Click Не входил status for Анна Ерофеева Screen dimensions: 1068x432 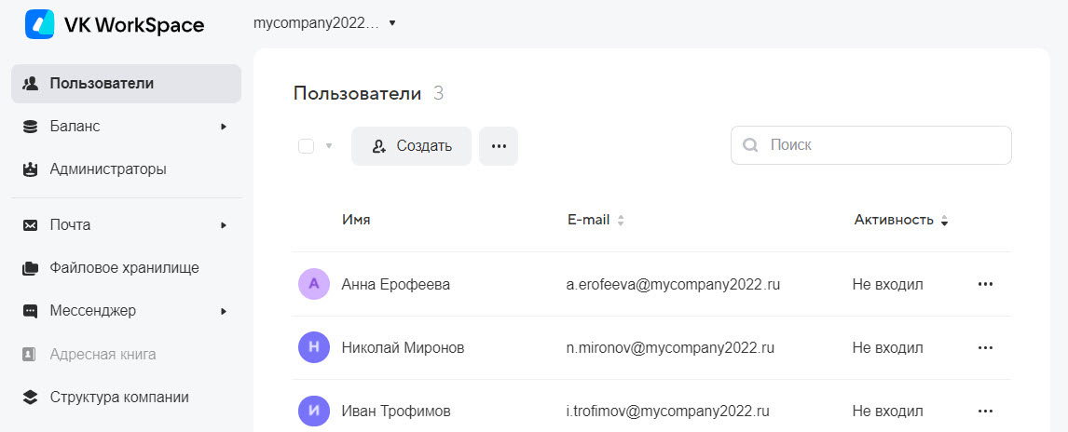(887, 284)
